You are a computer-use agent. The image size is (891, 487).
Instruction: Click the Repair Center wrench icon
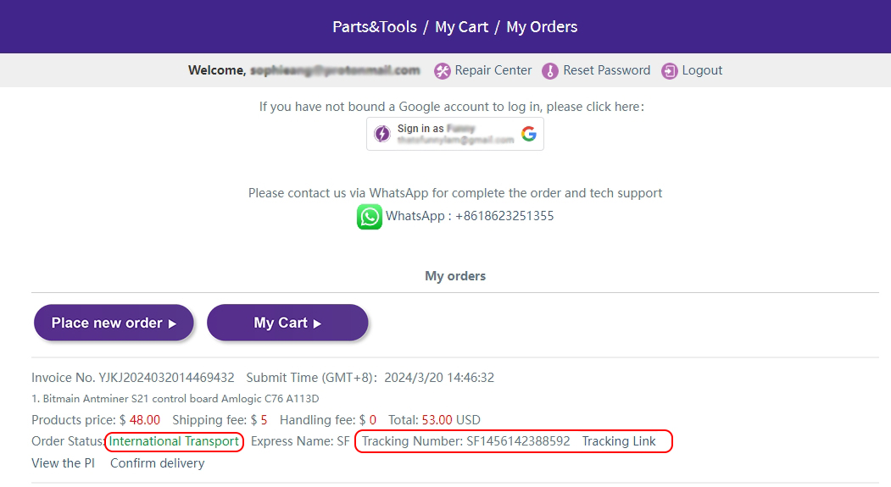[442, 71]
